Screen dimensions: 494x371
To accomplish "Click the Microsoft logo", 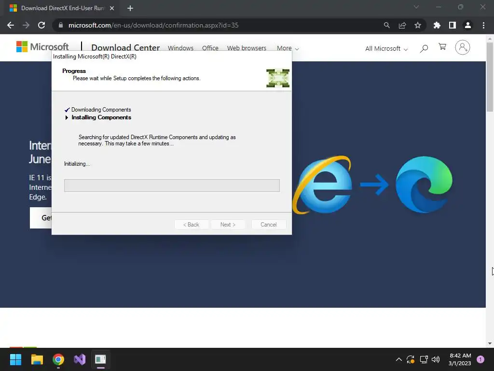I will point(42,47).
